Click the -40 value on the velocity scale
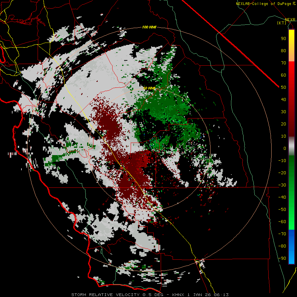Screen dimensions: 297x297 point(282,197)
